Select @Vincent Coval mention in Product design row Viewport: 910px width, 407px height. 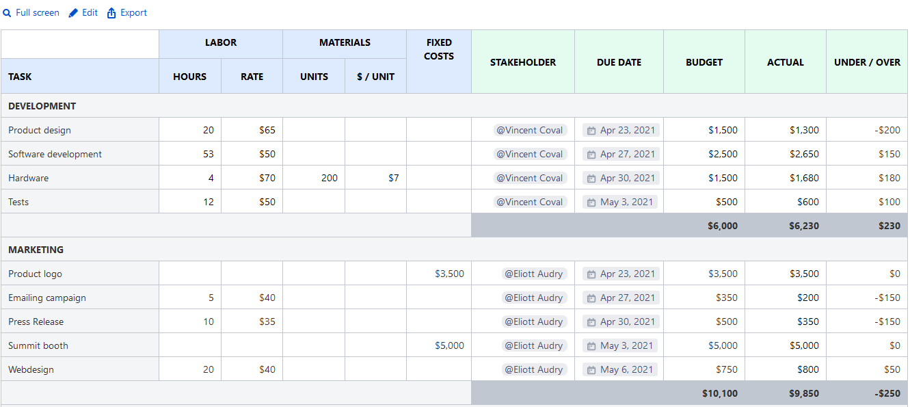pos(530,130)
